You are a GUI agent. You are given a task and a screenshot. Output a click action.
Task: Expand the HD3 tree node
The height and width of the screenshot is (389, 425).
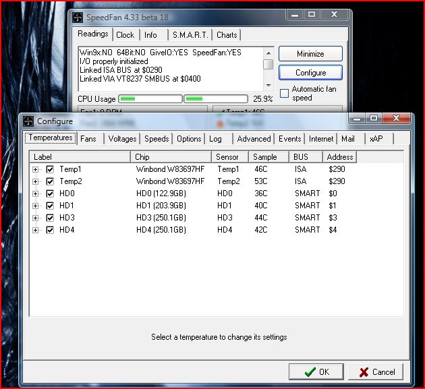click(x=35, y=218)
